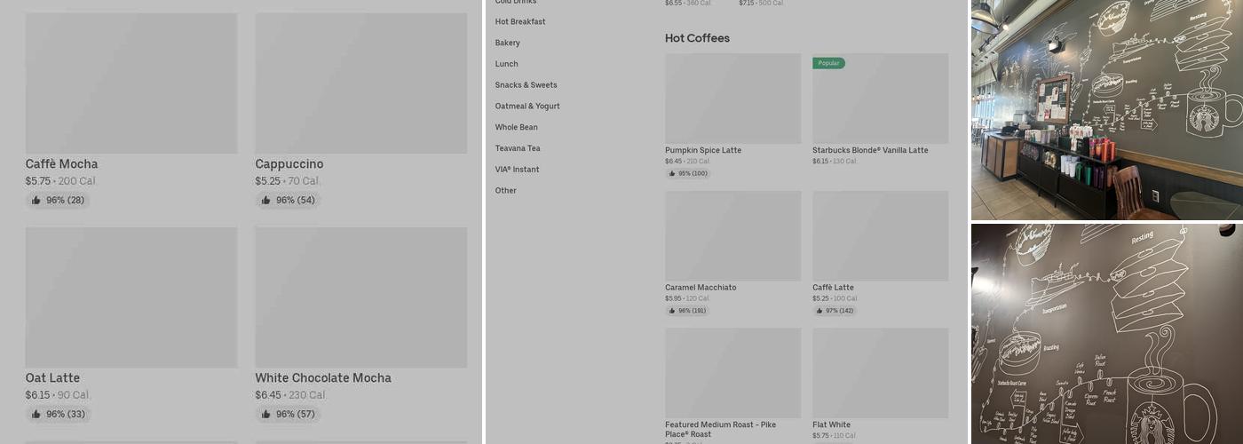Open the Caffè Latte title
Image resolution: width=1243 pixels, height=444 pixels.
(833, 288)
